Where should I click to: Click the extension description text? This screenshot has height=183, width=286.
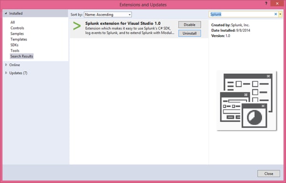pos(130,30)
